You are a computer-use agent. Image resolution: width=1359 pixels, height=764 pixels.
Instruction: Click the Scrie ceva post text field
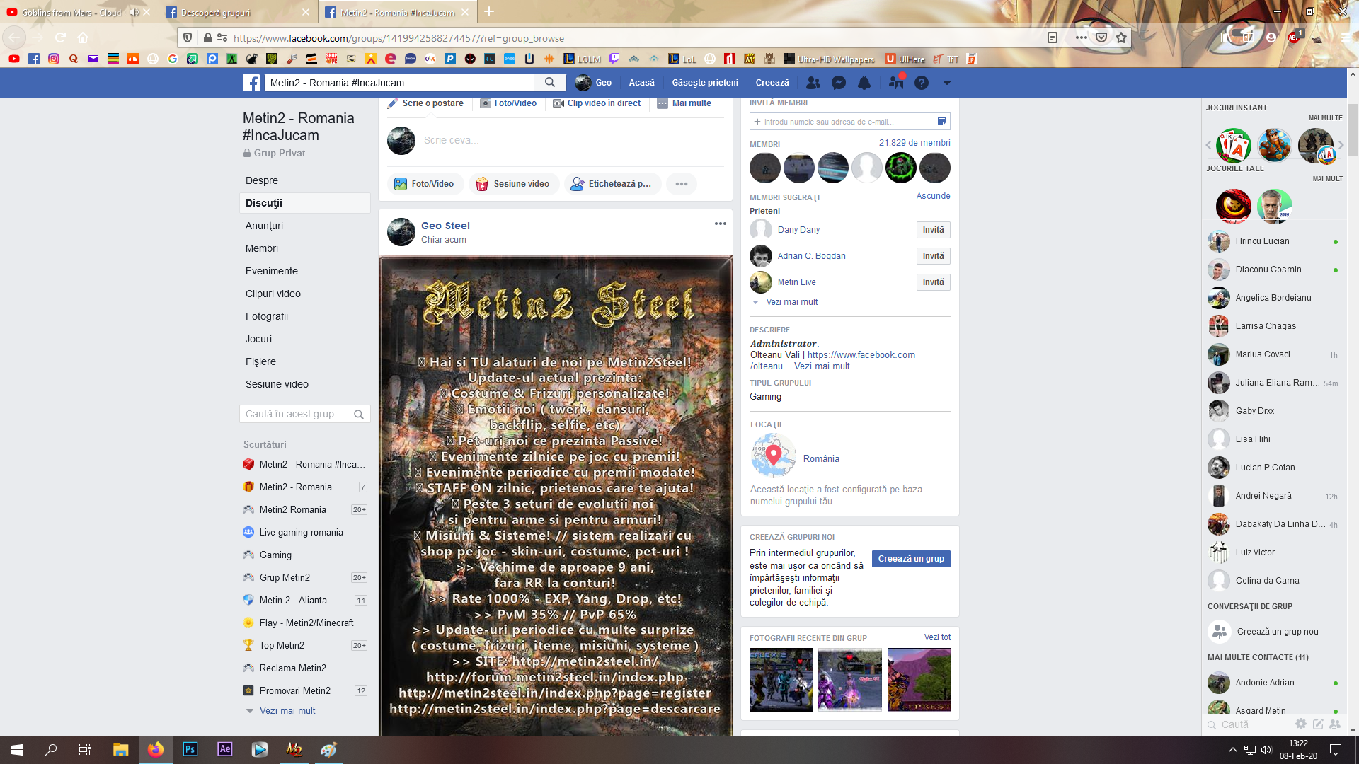573,140
